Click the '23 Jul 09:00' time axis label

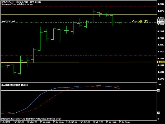(45, 122)
